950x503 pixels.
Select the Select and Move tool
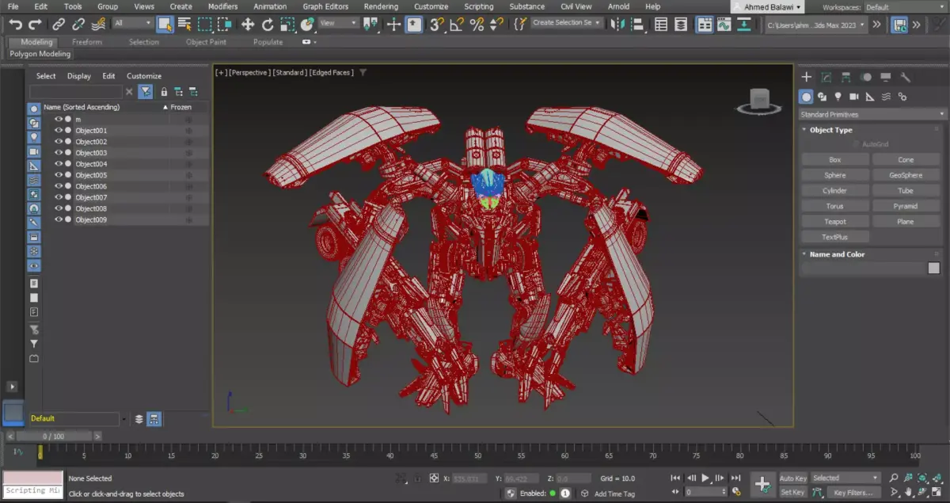point(248,24)
